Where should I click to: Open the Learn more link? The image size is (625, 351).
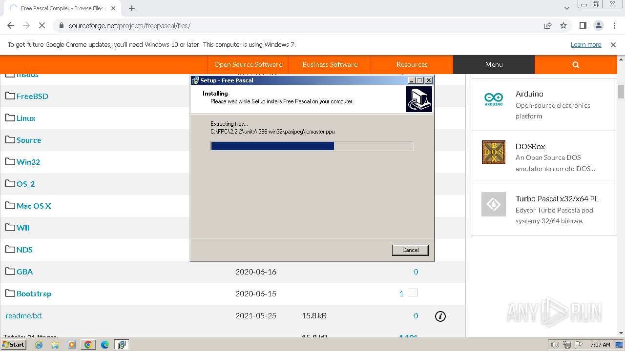586,44
